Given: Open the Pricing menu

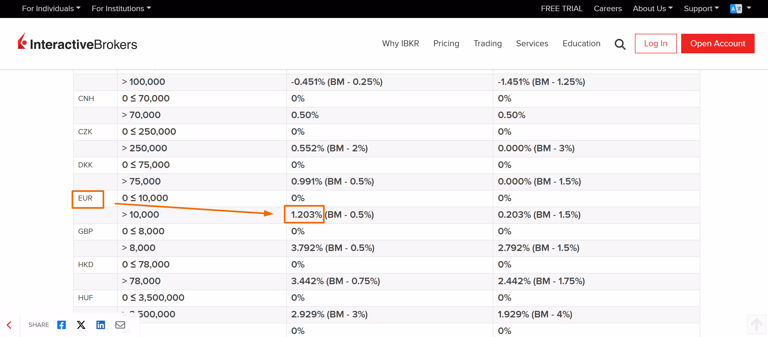Looking at the screenshot, I should [x=446, y=44].
